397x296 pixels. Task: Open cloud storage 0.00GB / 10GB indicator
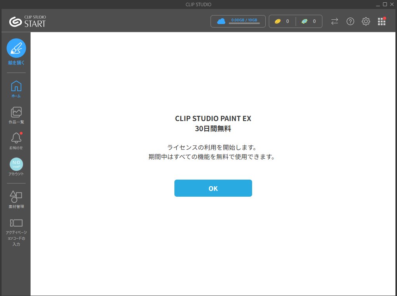[x=238, y=21]
